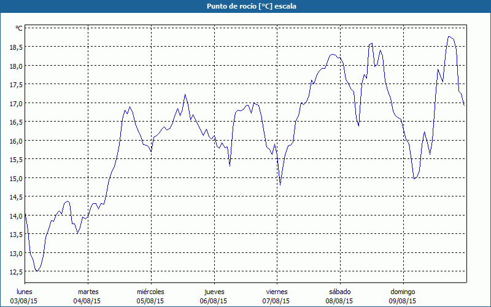Click the "martes" day label
The width and height of the screenshot is (491, 307).
click(x=88, y=292)
